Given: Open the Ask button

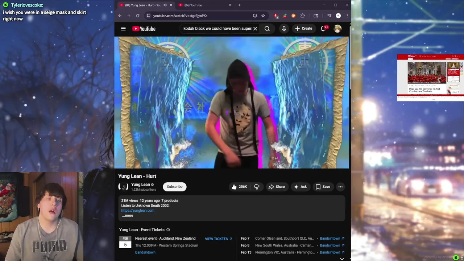Looking at the screenshot, I should (300, 187).
